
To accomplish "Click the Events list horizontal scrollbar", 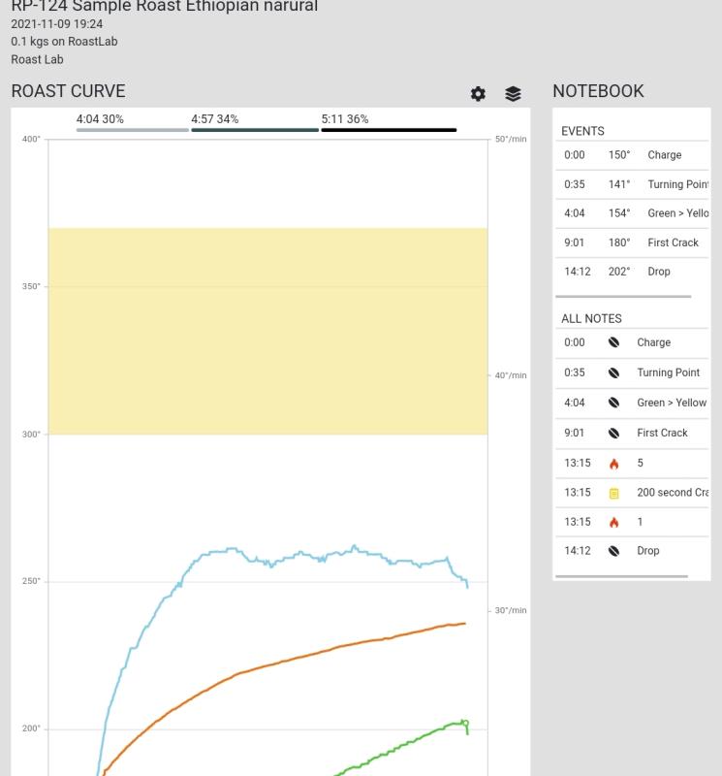I will click(623, 297).
